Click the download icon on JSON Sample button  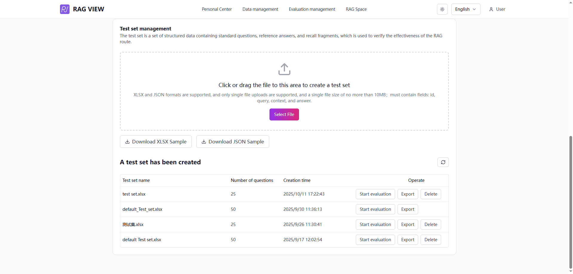(x=204, y=142)
